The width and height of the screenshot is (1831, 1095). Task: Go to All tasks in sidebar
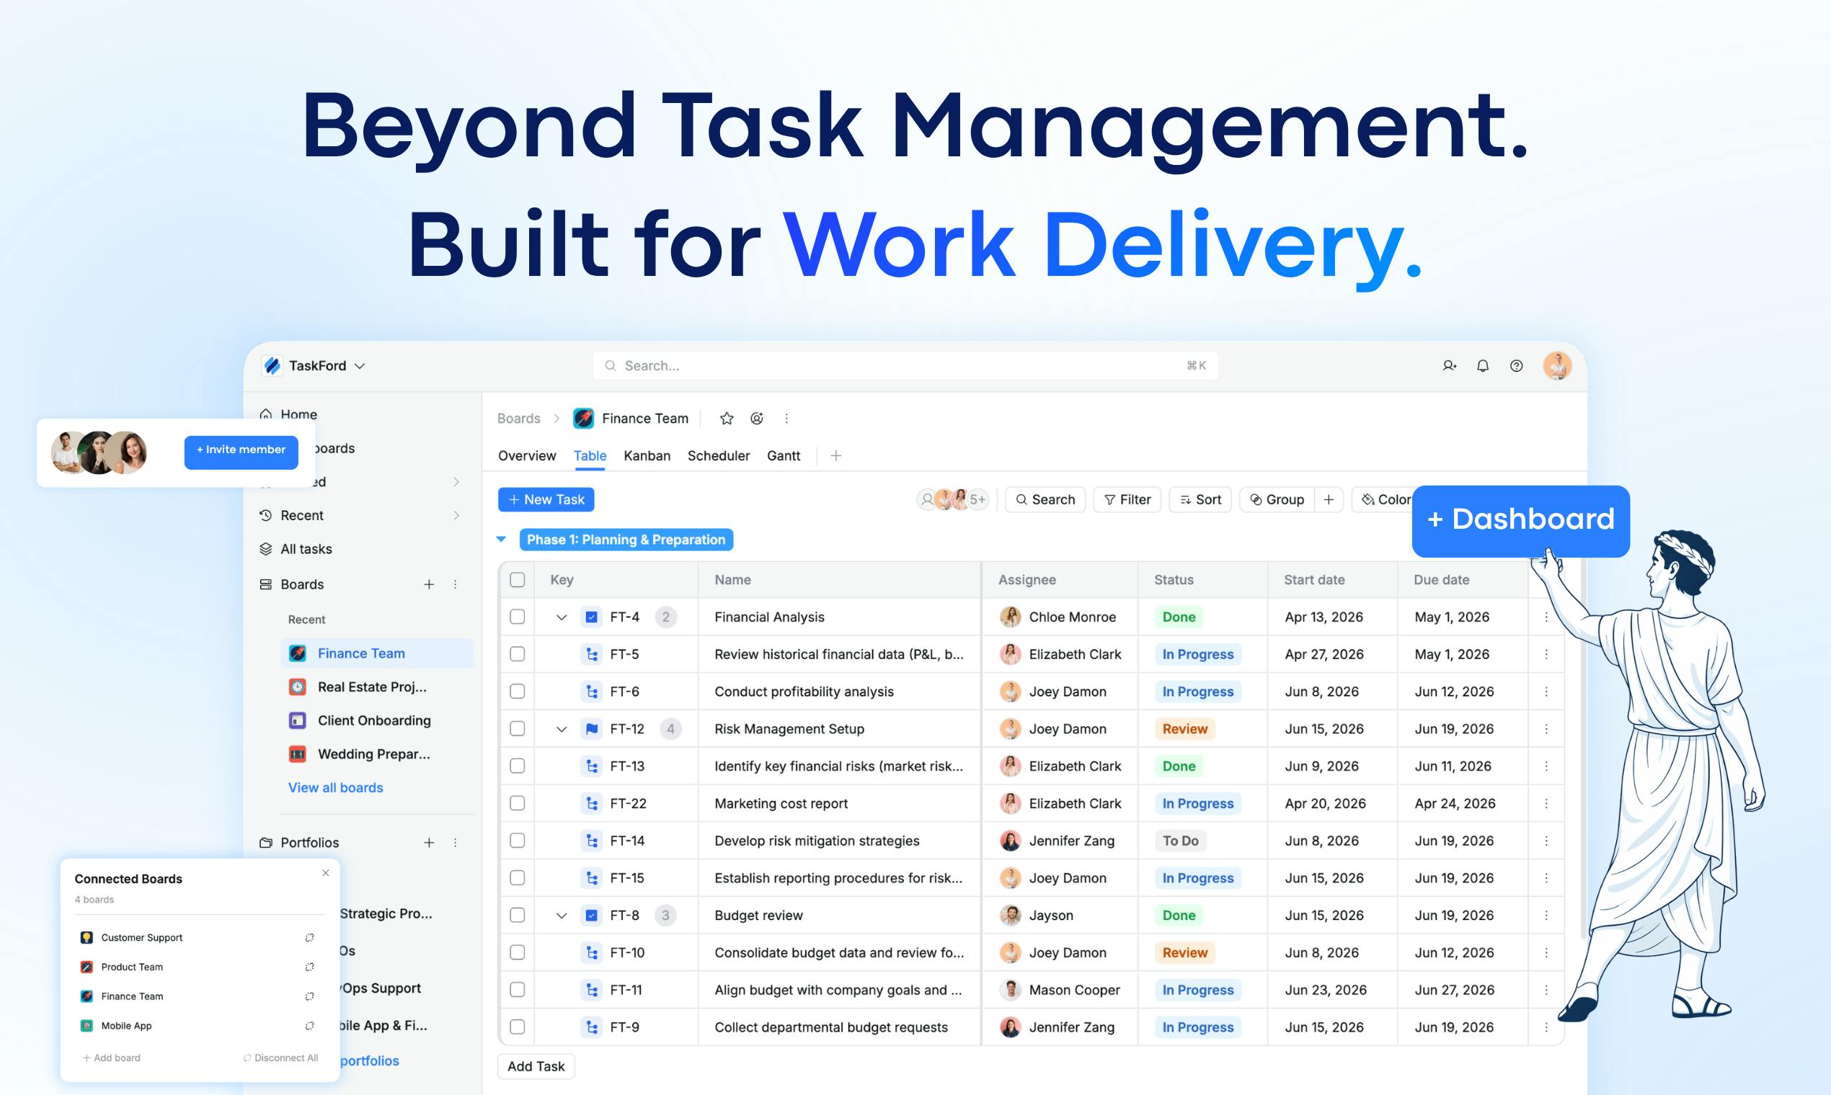point(306,549)
